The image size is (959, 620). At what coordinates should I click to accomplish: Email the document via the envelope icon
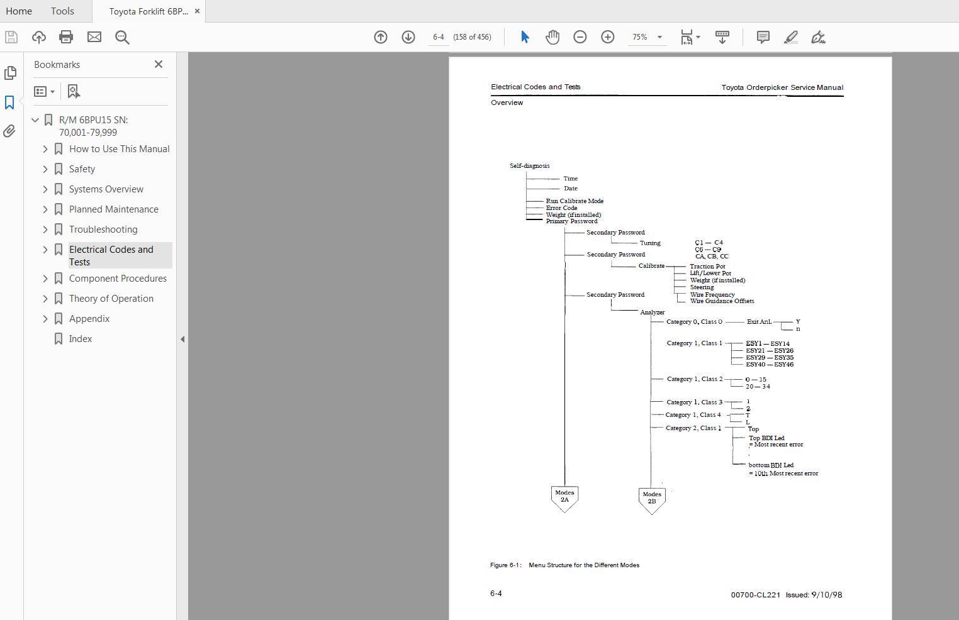point(94,36)
